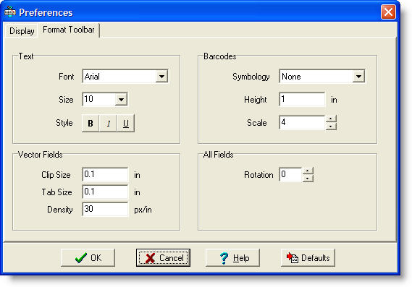
Task: Expand the text Size dropdown
Action: click(x=105, y=100)
